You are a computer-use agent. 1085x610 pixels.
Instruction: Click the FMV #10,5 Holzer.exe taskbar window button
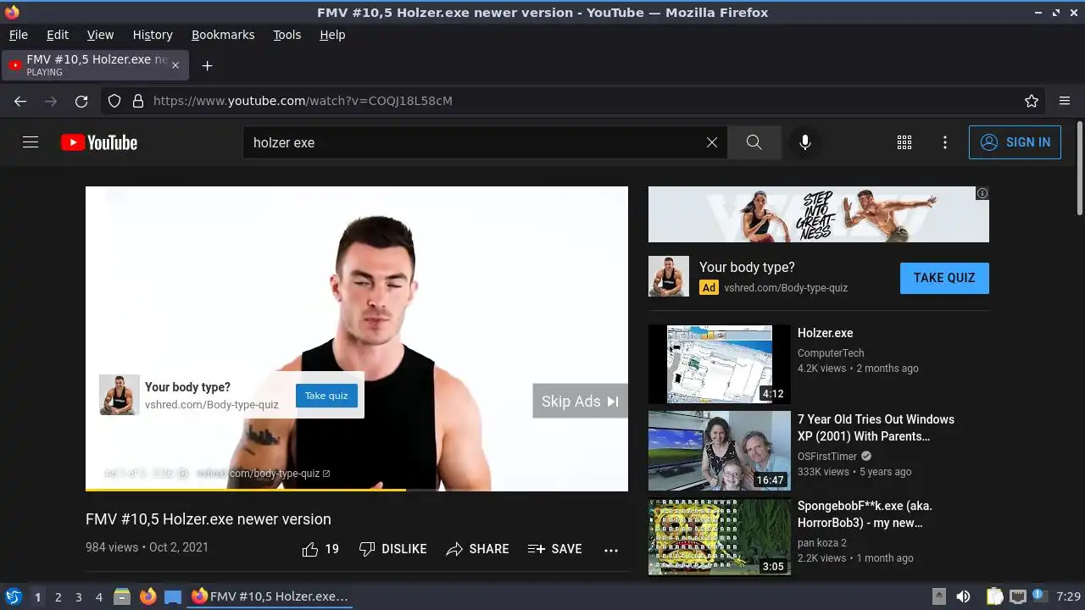pos(270,596)
